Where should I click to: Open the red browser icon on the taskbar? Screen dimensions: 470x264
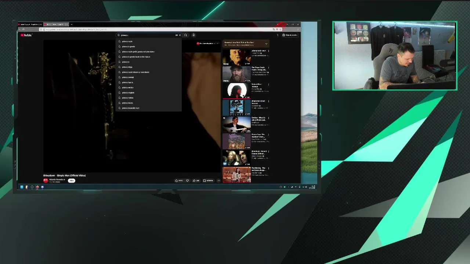37,187
